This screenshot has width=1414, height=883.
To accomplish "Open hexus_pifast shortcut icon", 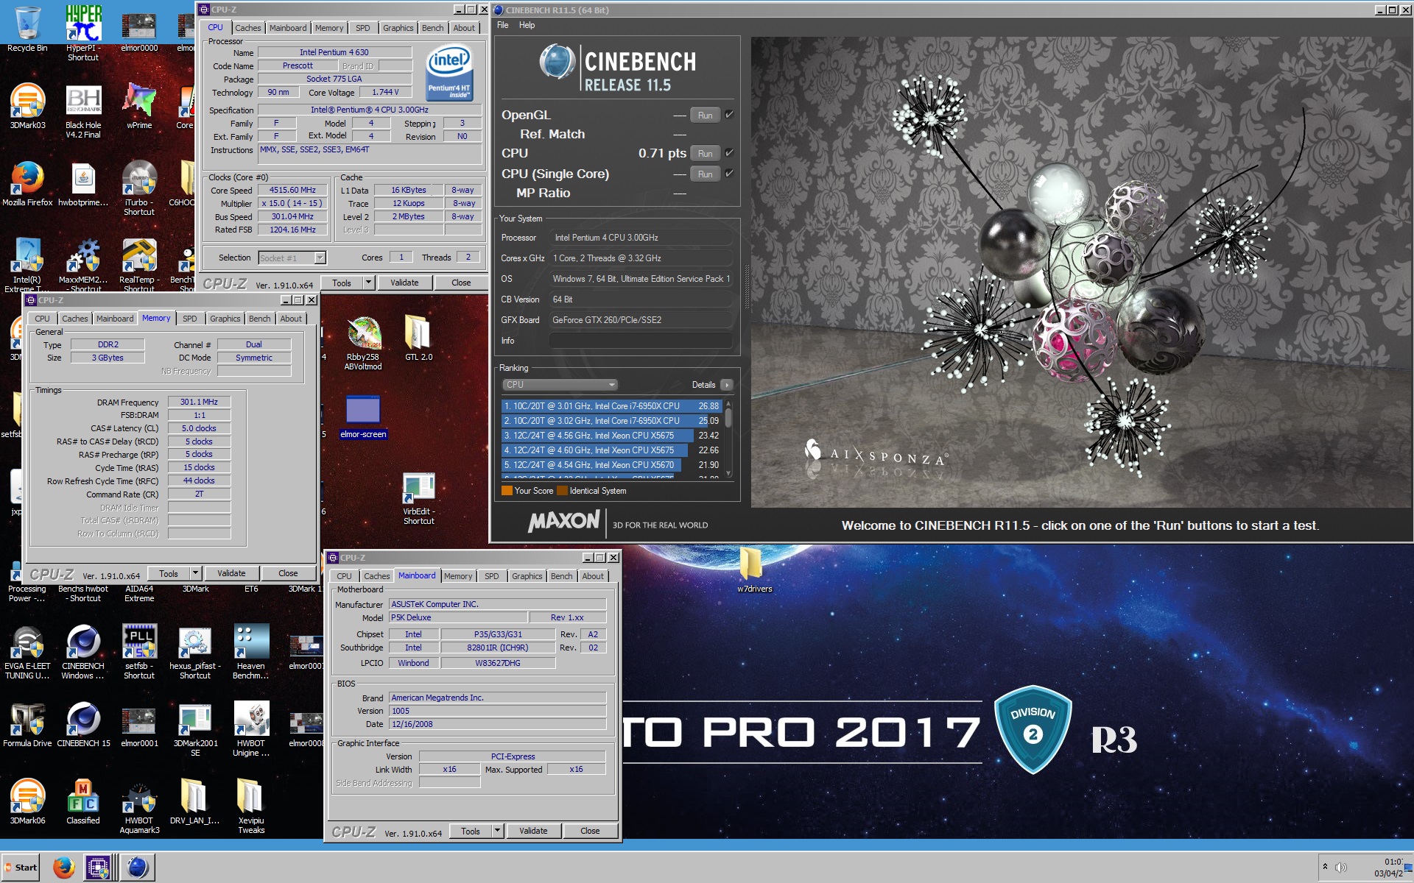I will pos(195,652).
